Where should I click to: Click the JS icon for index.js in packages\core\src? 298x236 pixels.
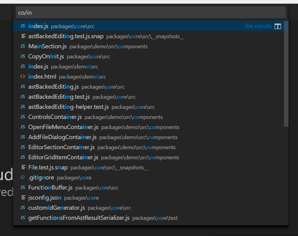[x=23, y=26]
